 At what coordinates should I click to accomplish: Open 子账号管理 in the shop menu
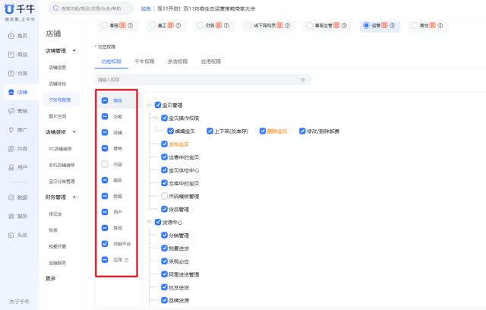pos(60,100)
